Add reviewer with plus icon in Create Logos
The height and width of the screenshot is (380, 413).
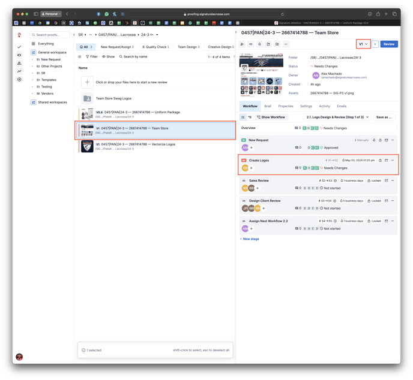point(252,168)
